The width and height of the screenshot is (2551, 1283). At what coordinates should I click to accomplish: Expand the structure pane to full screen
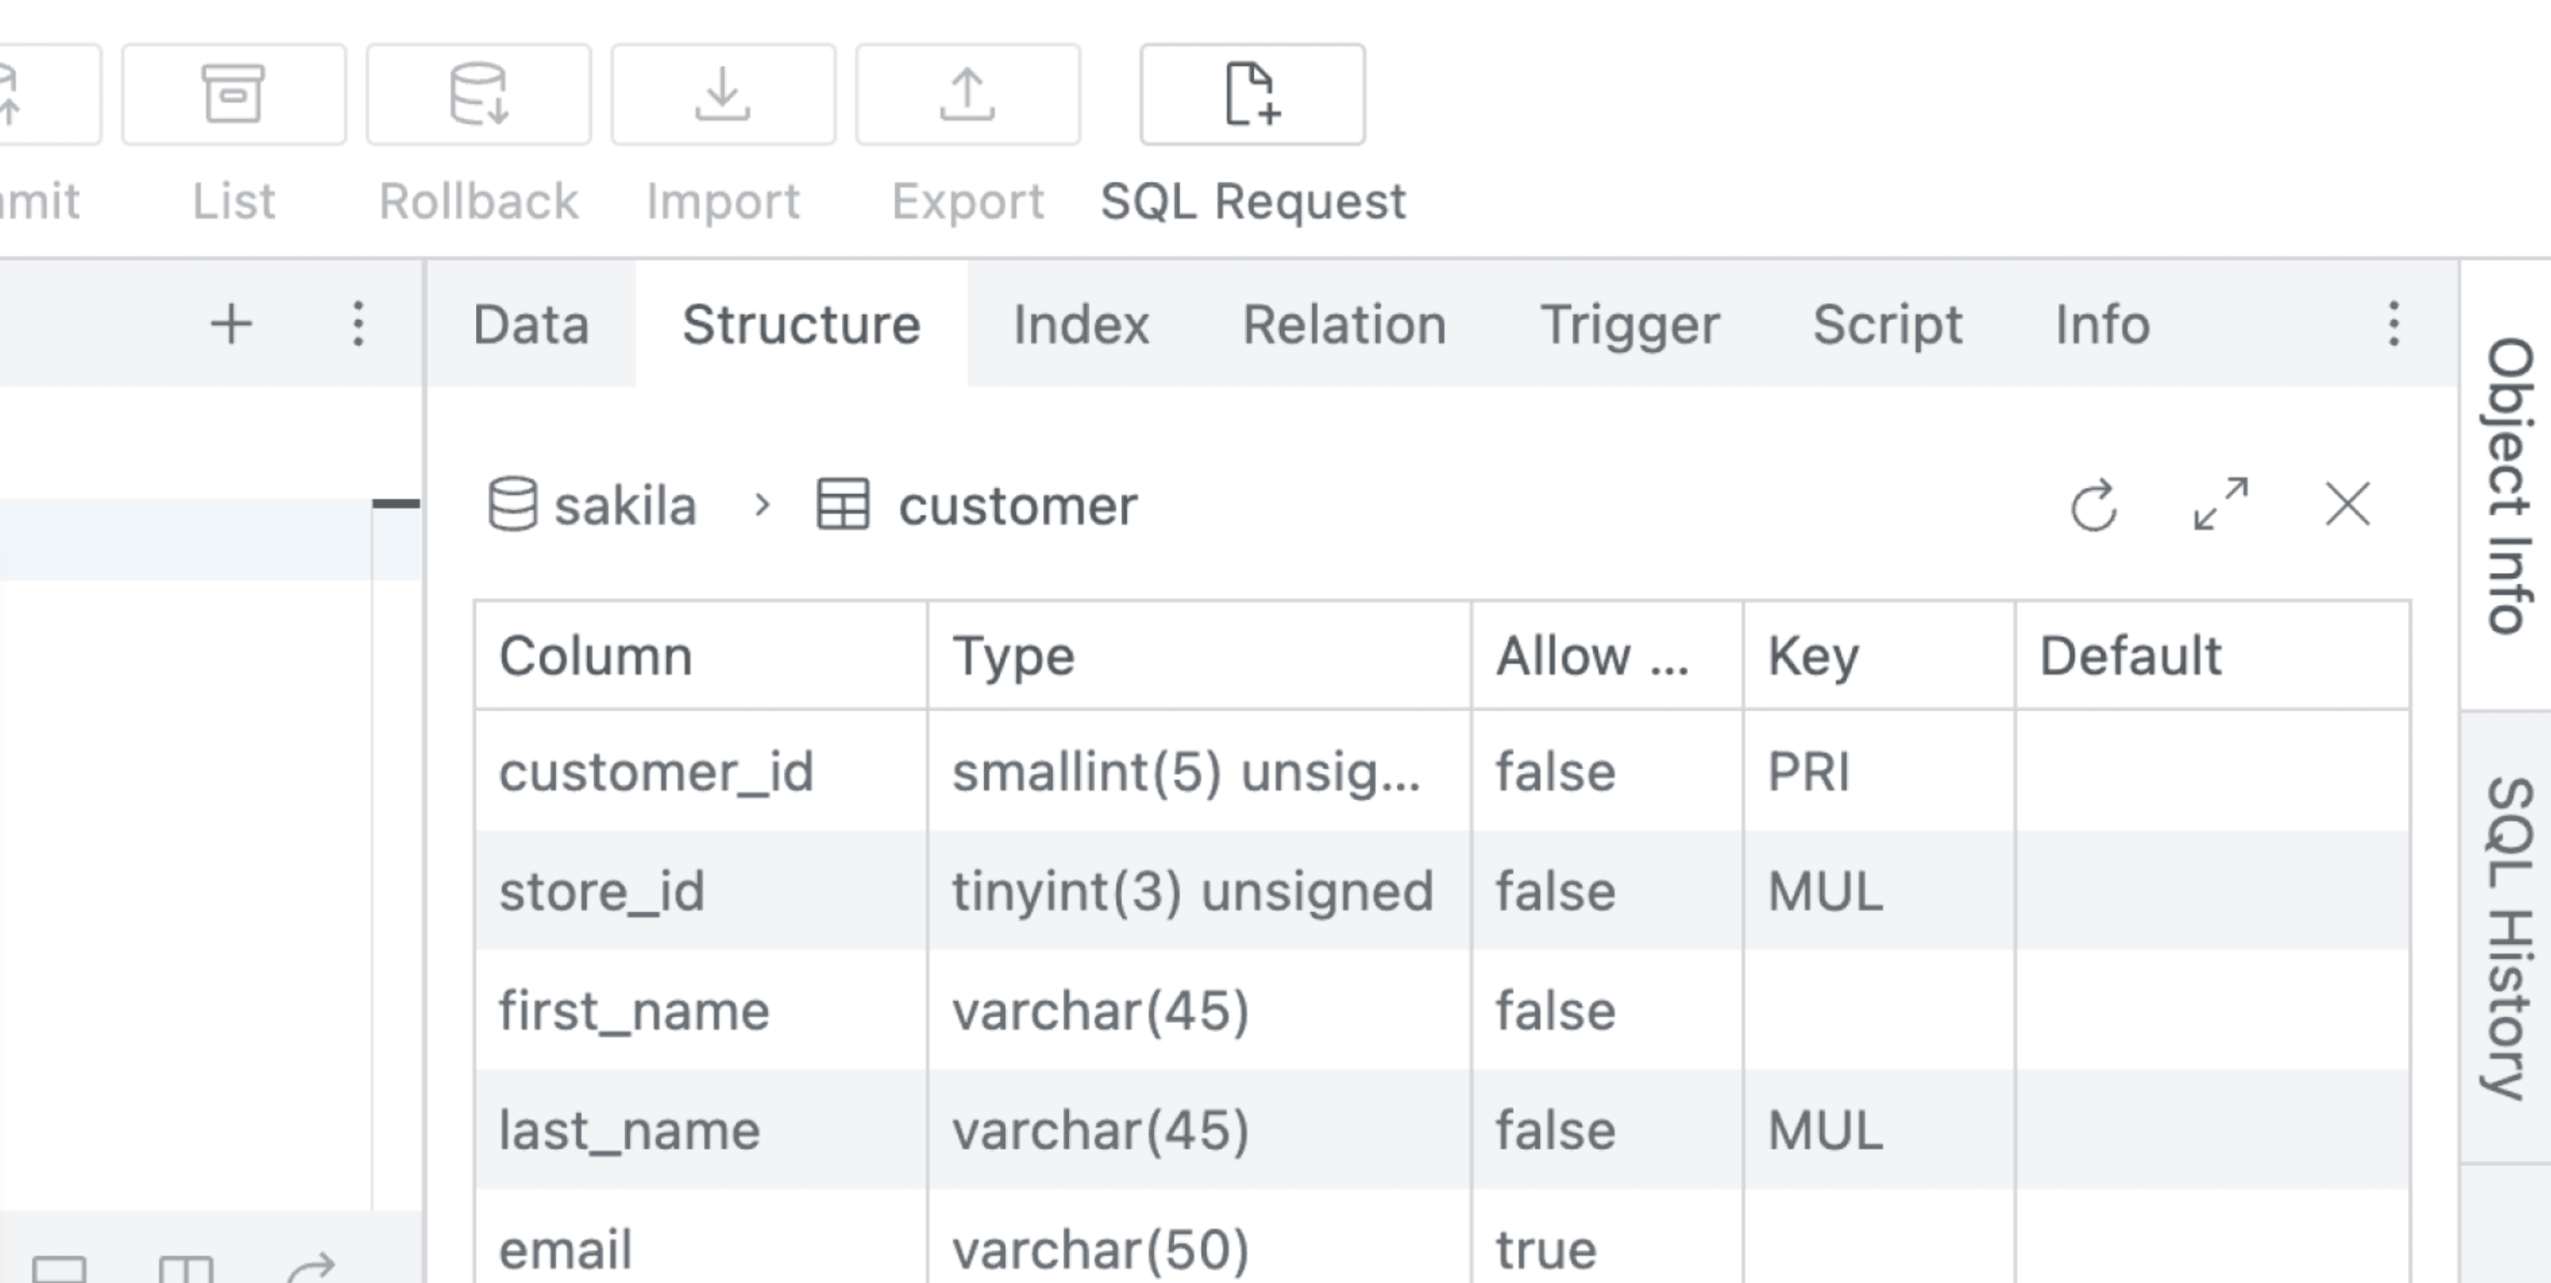pyautogui.click(x=2222, y=505)
